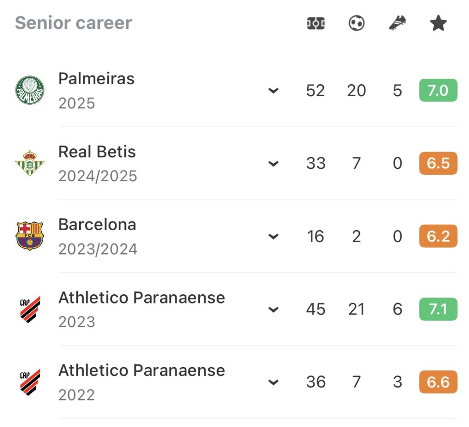Expand the Athletico Paranaense 2023 row
The image size is (469, 427).
(x=273, y=309)
